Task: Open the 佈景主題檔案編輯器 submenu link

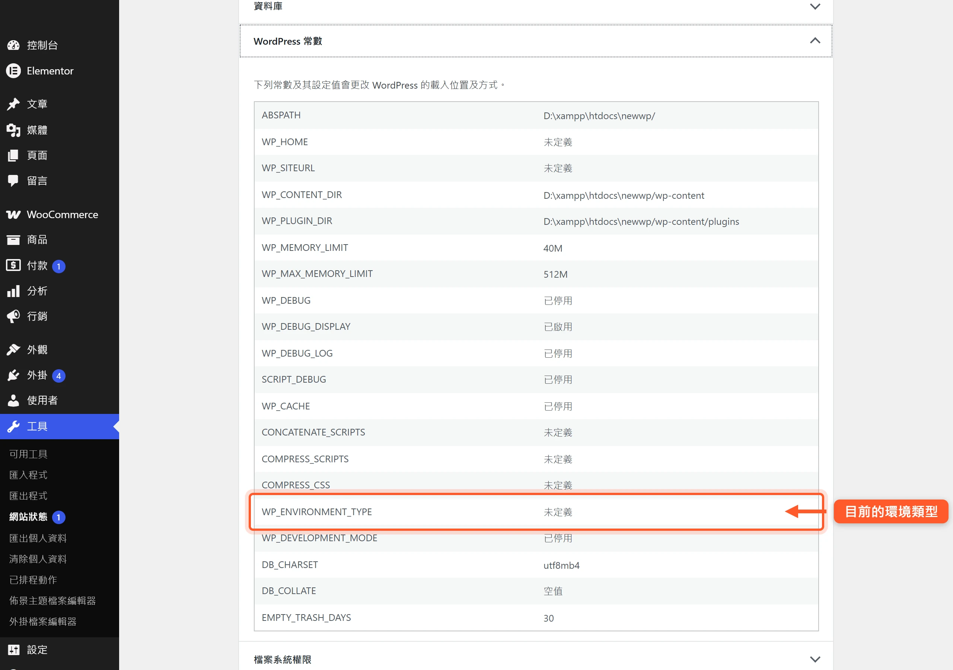Action: pos(52,601)
